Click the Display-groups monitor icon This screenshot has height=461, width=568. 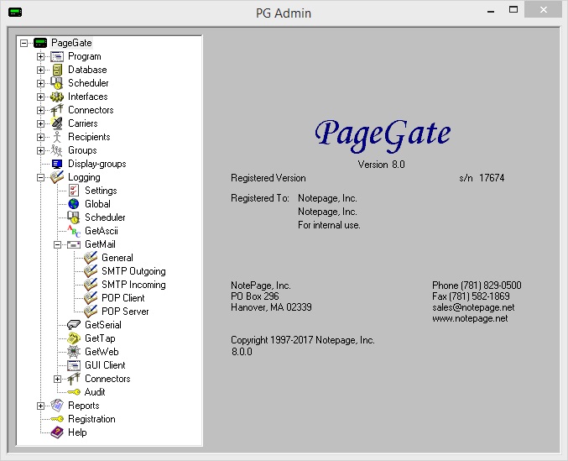point(57,164)
